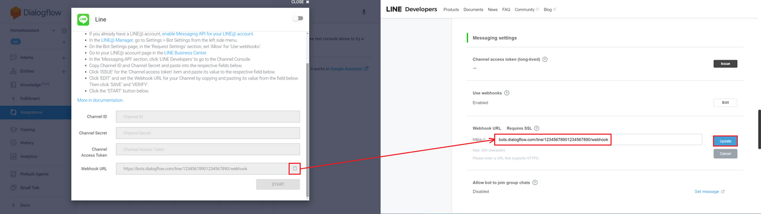761x214 pixels.
Task: Open the Google Assistant link behind dialog
Action: pyautogui.click(x=350, y=68)
